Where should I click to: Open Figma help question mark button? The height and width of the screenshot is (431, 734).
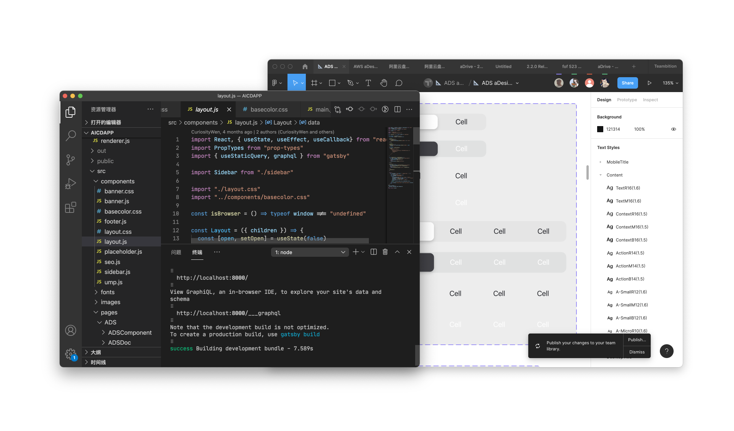(667, 351)
